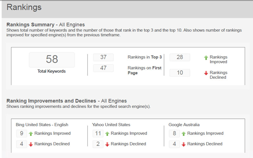Image resolution: width=253 pixels, height=158 pixels.
Task: Click the Yahoo United States heading
Action: point(111,125)
